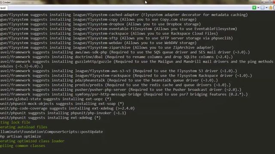Click 'ext-soap' in phpunit-mock-objects line
Viewport: 275px width, 154px height.
coord(107,104)
